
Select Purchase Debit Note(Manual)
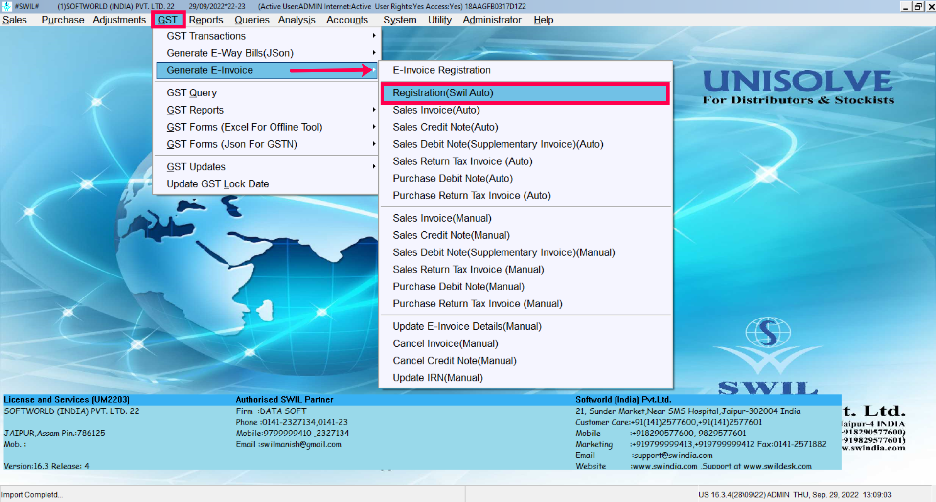pos(525,286)
